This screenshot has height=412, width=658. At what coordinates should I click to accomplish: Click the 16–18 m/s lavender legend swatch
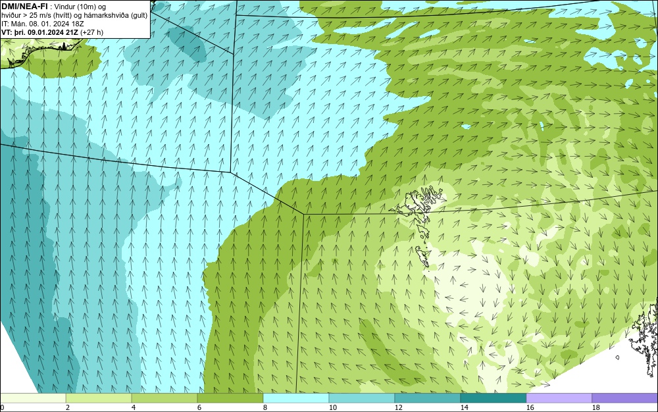[x=559, y=398]
